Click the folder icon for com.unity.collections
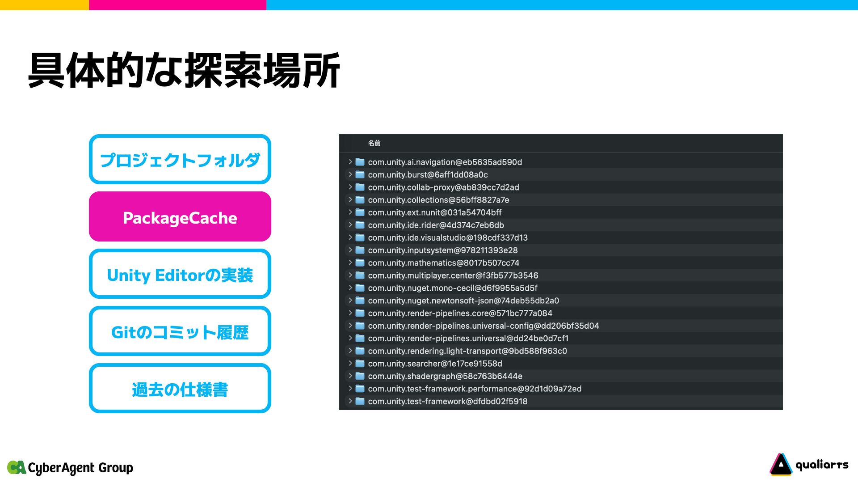 tap(360, 199)
